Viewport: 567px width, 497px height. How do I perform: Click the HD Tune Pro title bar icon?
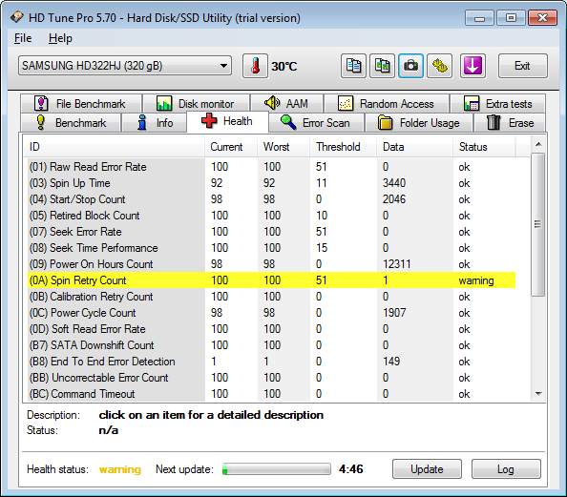[16, 17]
